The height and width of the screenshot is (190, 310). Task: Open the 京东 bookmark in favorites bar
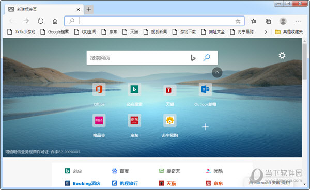(109, 31)
